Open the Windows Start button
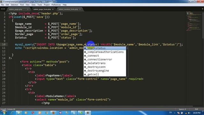Screen dimensions: 204x115 pos(4,113)
